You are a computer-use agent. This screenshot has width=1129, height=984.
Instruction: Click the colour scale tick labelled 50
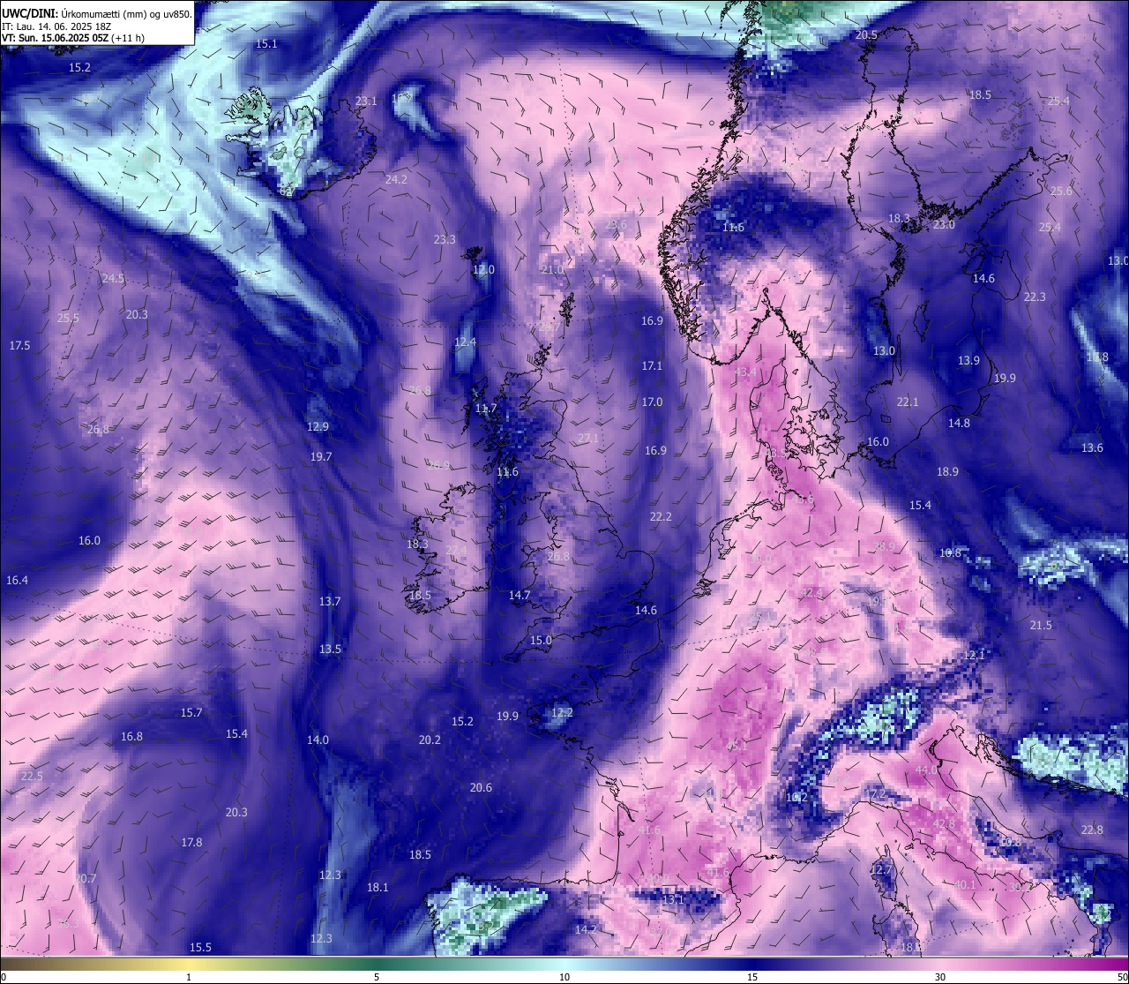pyautogui.click(x=1122, y=977)
